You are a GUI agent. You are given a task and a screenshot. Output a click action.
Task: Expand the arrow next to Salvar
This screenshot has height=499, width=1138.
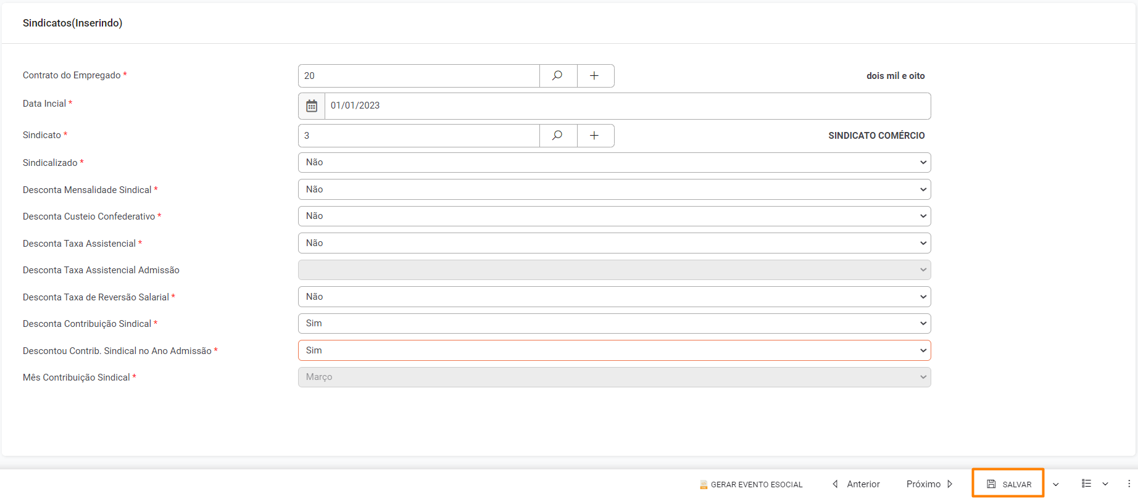(x=1056, y=484)
